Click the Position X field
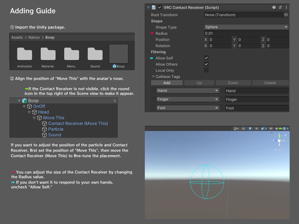 (220, 40)
